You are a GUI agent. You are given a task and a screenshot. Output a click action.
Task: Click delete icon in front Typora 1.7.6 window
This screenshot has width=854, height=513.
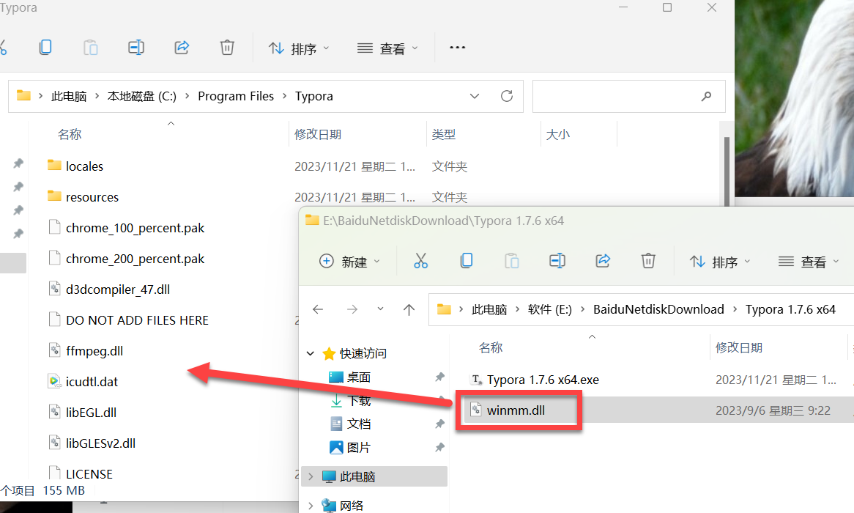[x=648, y=261]
